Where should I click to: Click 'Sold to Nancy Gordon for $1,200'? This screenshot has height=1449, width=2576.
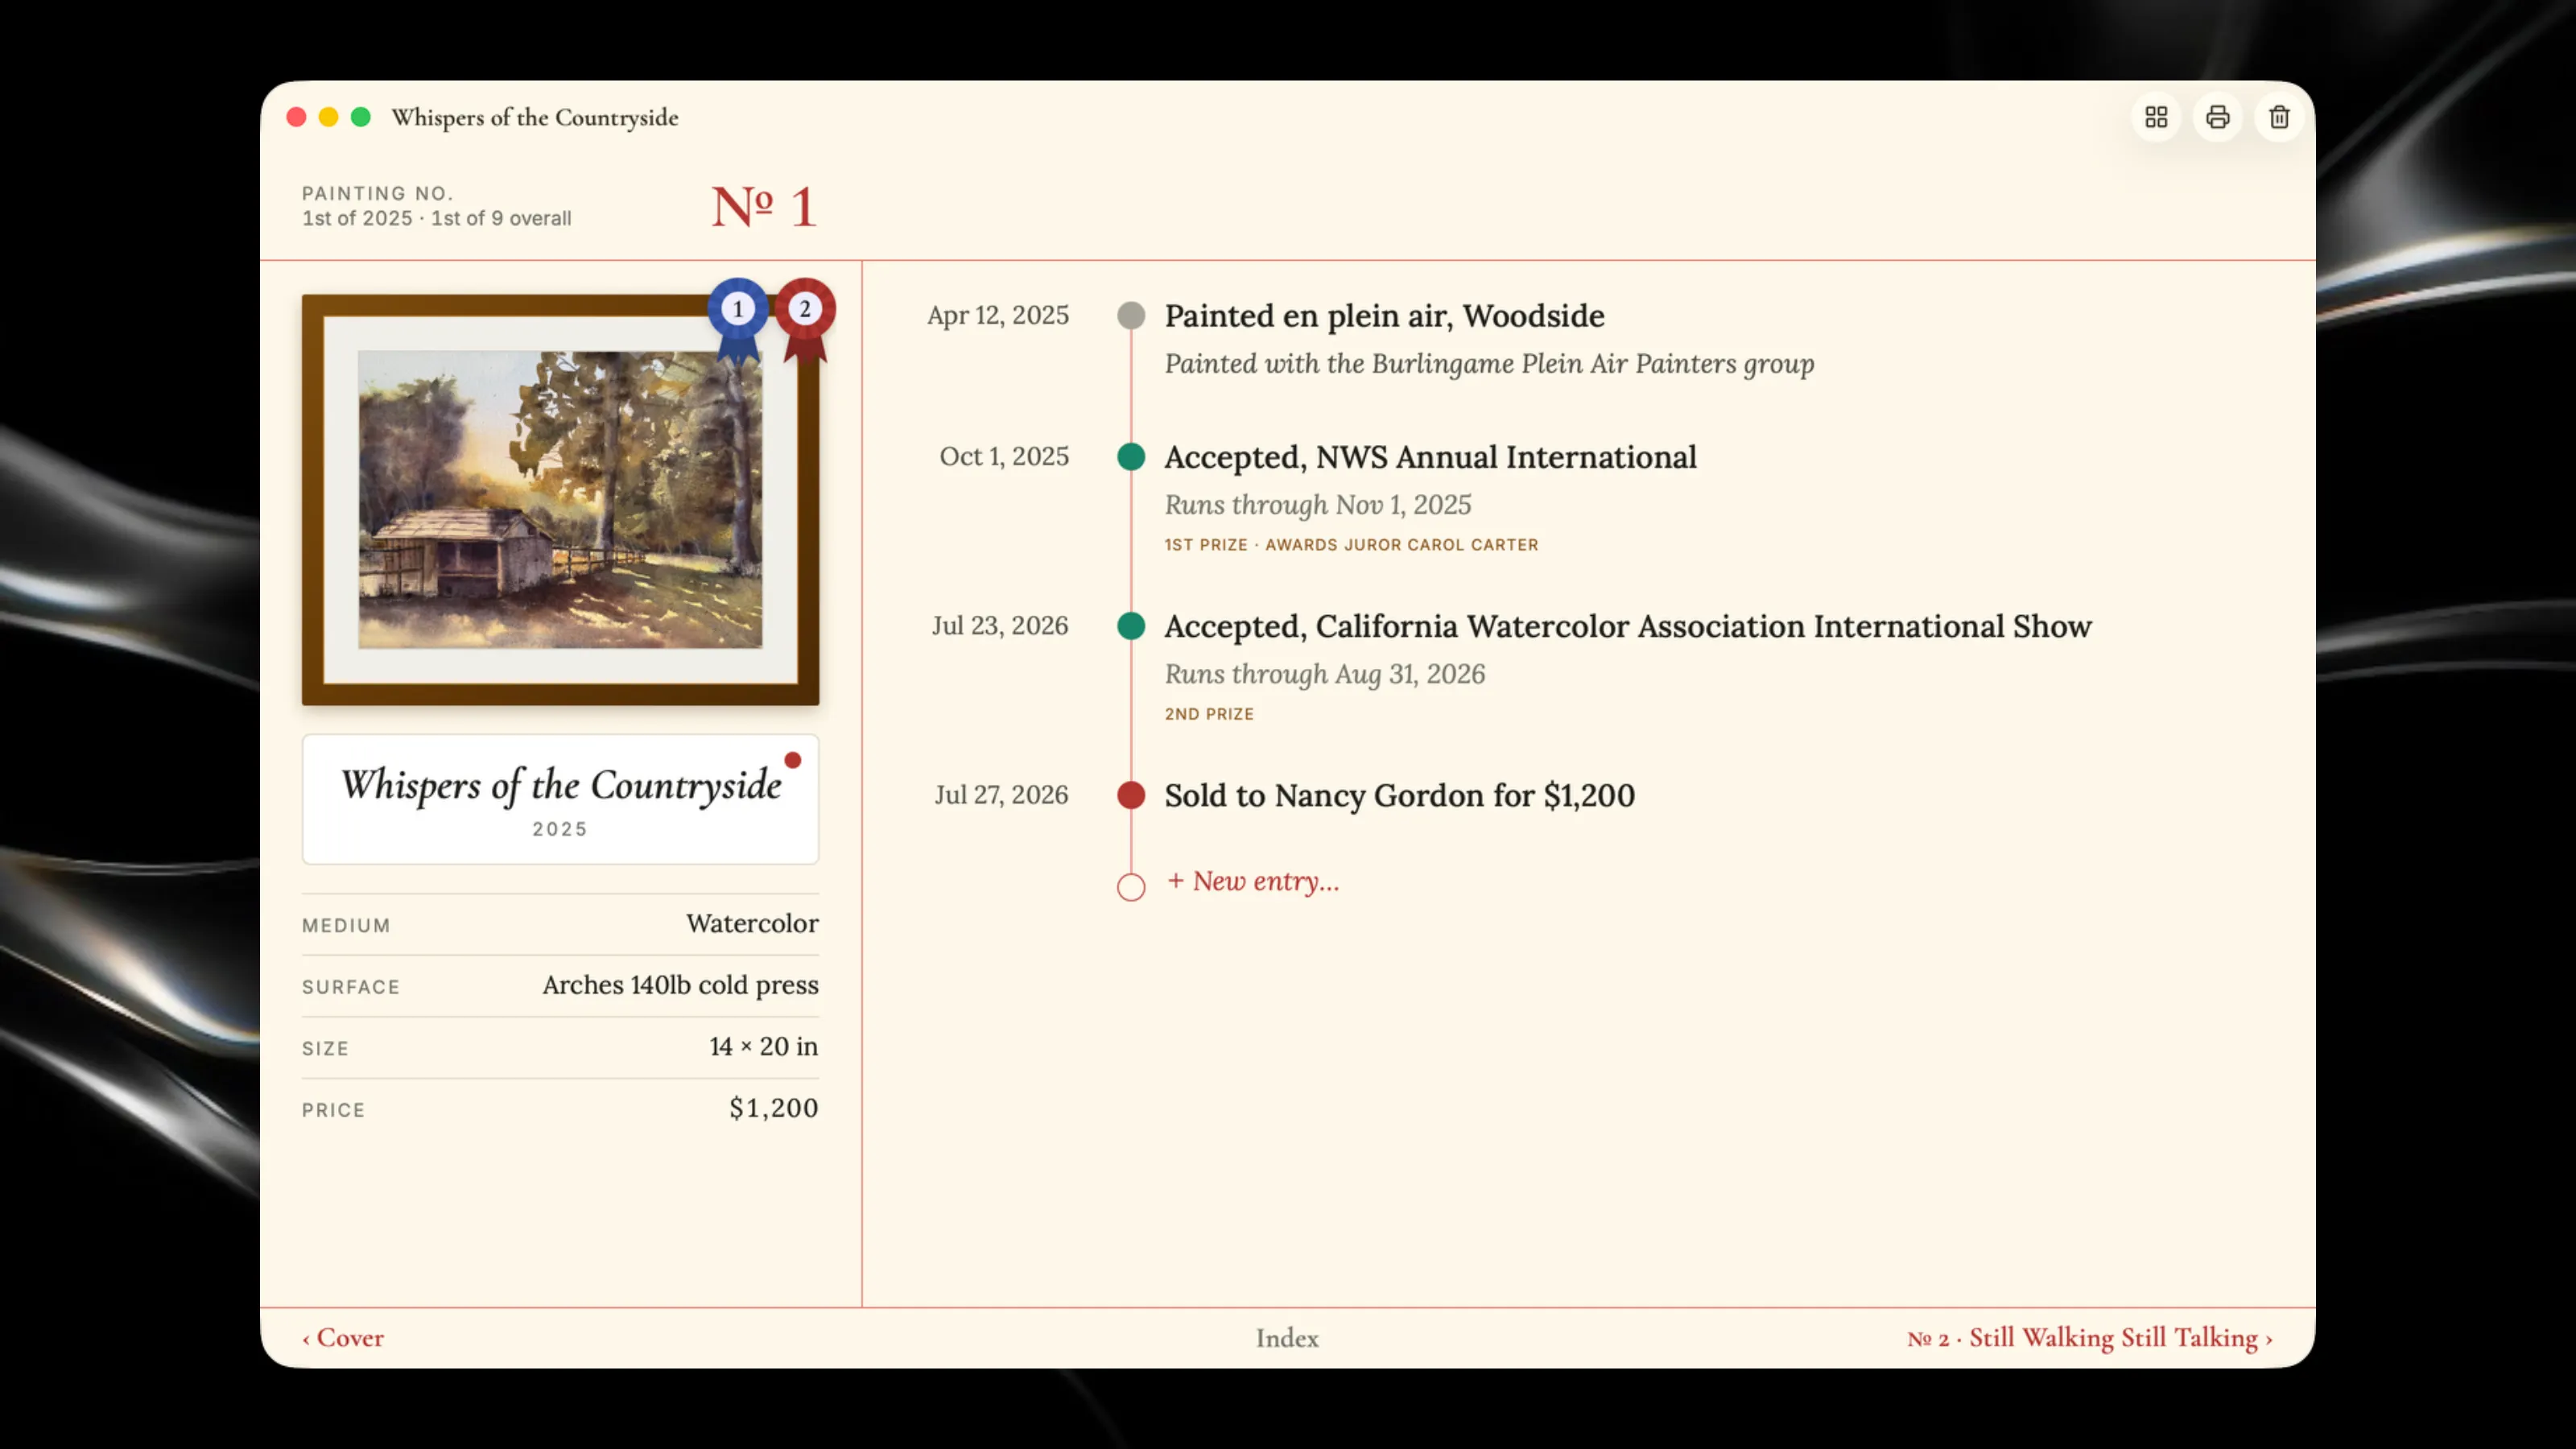(x=1399, y=795)
